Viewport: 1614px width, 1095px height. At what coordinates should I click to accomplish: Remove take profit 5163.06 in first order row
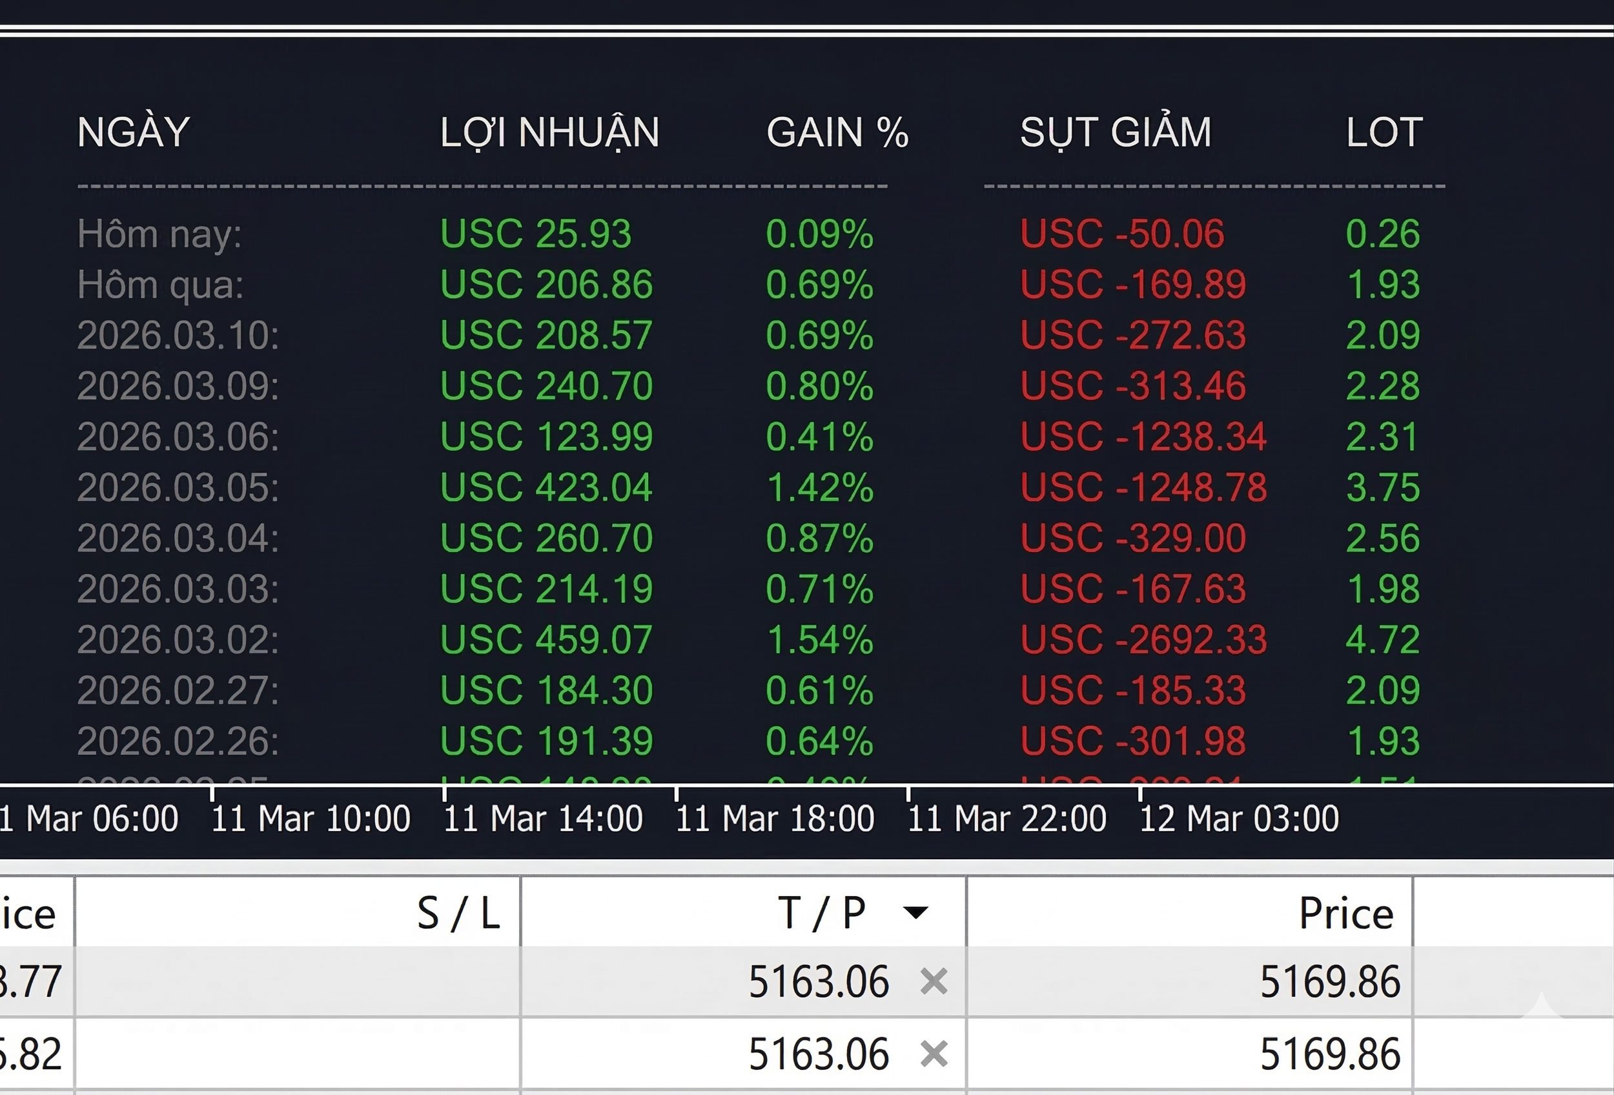coord(934,981)
